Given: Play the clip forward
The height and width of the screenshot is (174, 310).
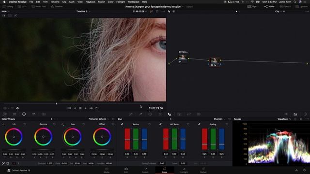Looking at the screenshot, I should point(86,108).
